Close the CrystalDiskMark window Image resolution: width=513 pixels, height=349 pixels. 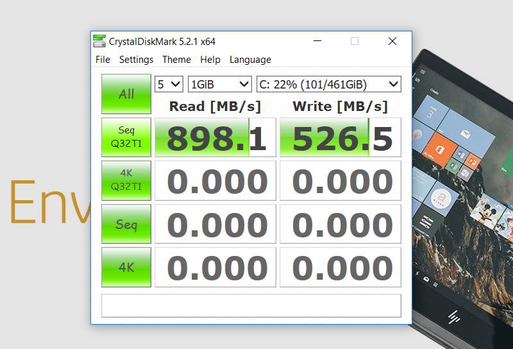[392, 41]
